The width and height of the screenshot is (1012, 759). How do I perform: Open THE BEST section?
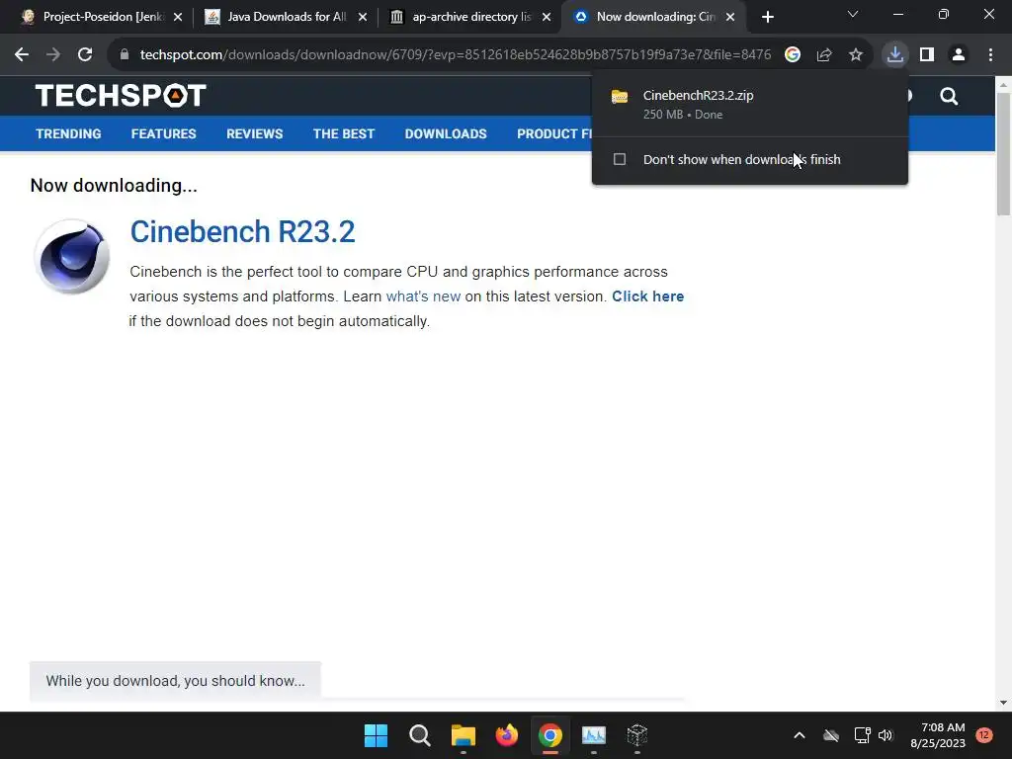tap(343, 133)
